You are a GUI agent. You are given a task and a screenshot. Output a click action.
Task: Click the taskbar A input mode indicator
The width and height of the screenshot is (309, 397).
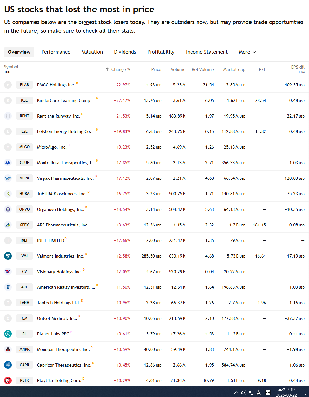tap(259, 393)
